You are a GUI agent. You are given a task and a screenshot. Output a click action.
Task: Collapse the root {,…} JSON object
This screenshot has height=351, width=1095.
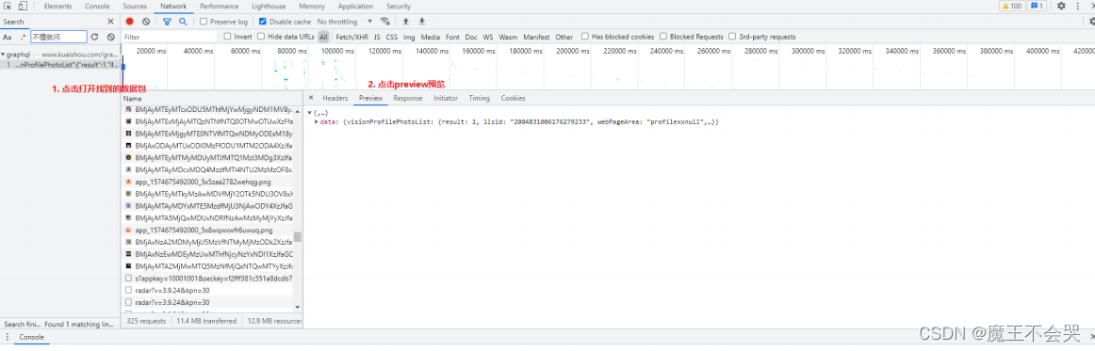pos(309,112)
